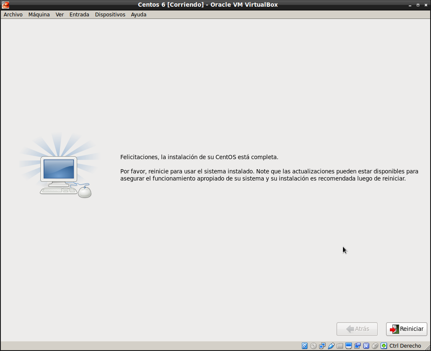Click the keyboard capture green arrow icon
Viewport: 431px width, 351px height.
(384, 346)
